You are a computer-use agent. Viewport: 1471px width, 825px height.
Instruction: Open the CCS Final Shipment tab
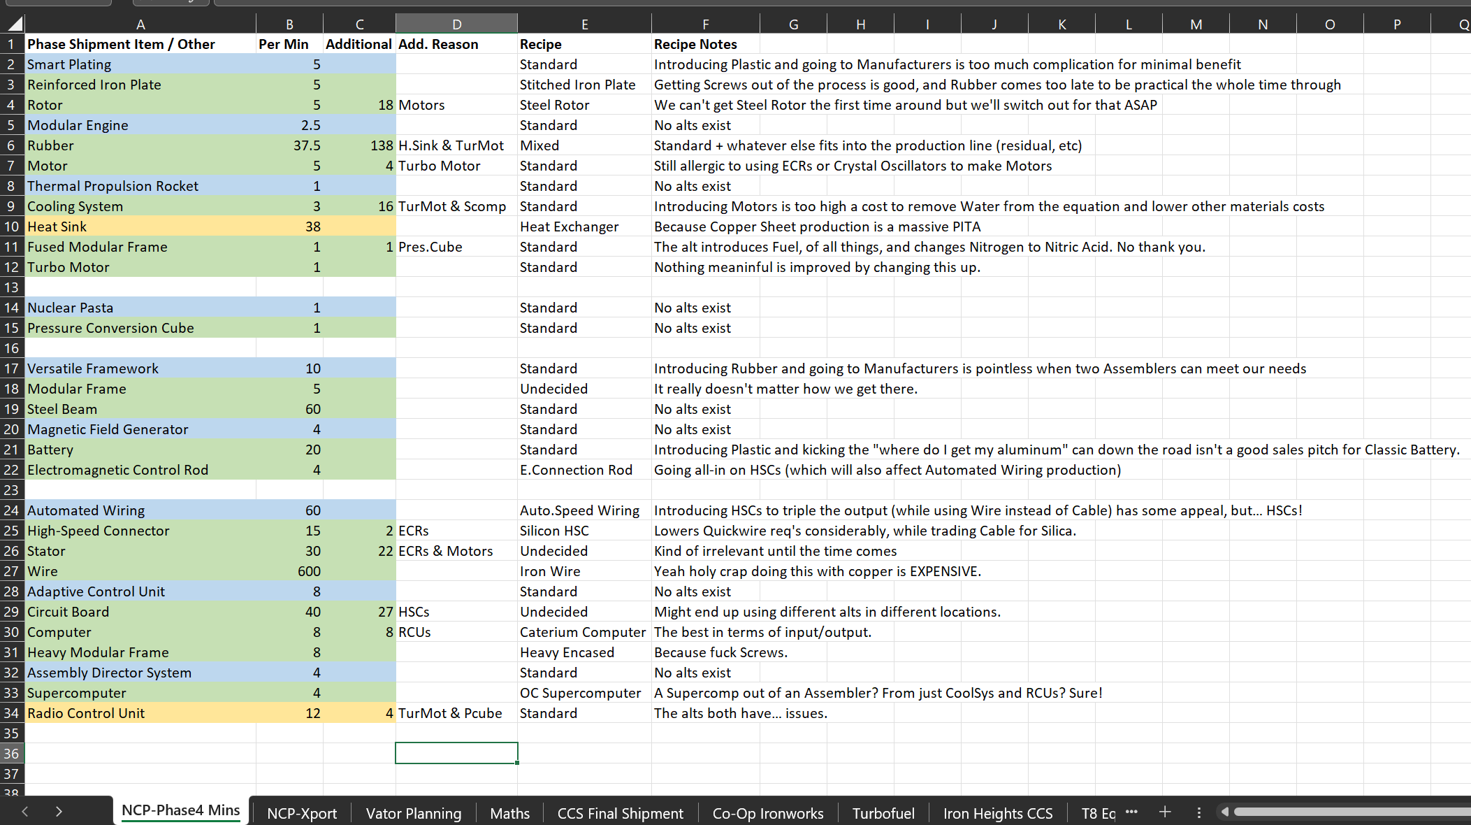point(621,813)
